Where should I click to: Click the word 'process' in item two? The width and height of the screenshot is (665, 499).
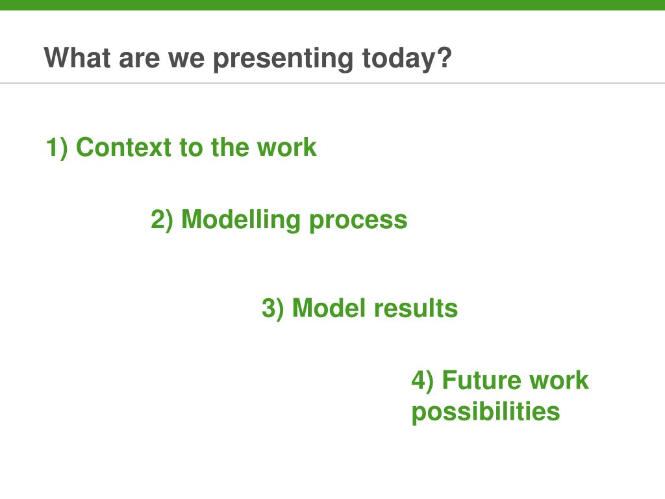coord(358,222)
